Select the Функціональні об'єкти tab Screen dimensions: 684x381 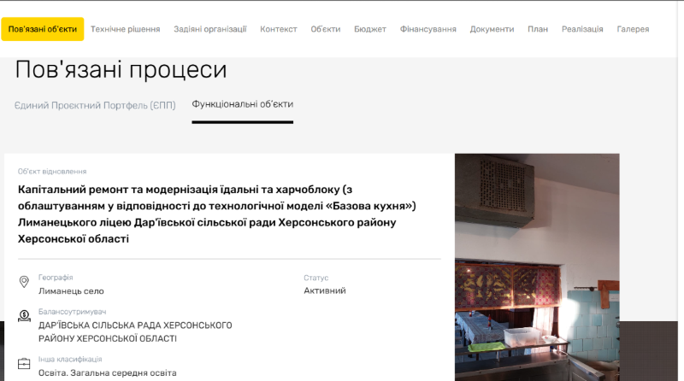242,104
